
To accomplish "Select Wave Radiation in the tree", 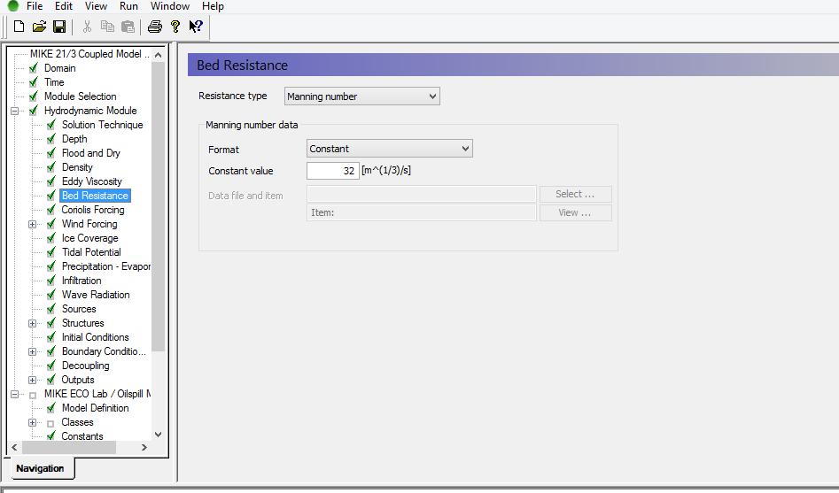I will [96, 295].
